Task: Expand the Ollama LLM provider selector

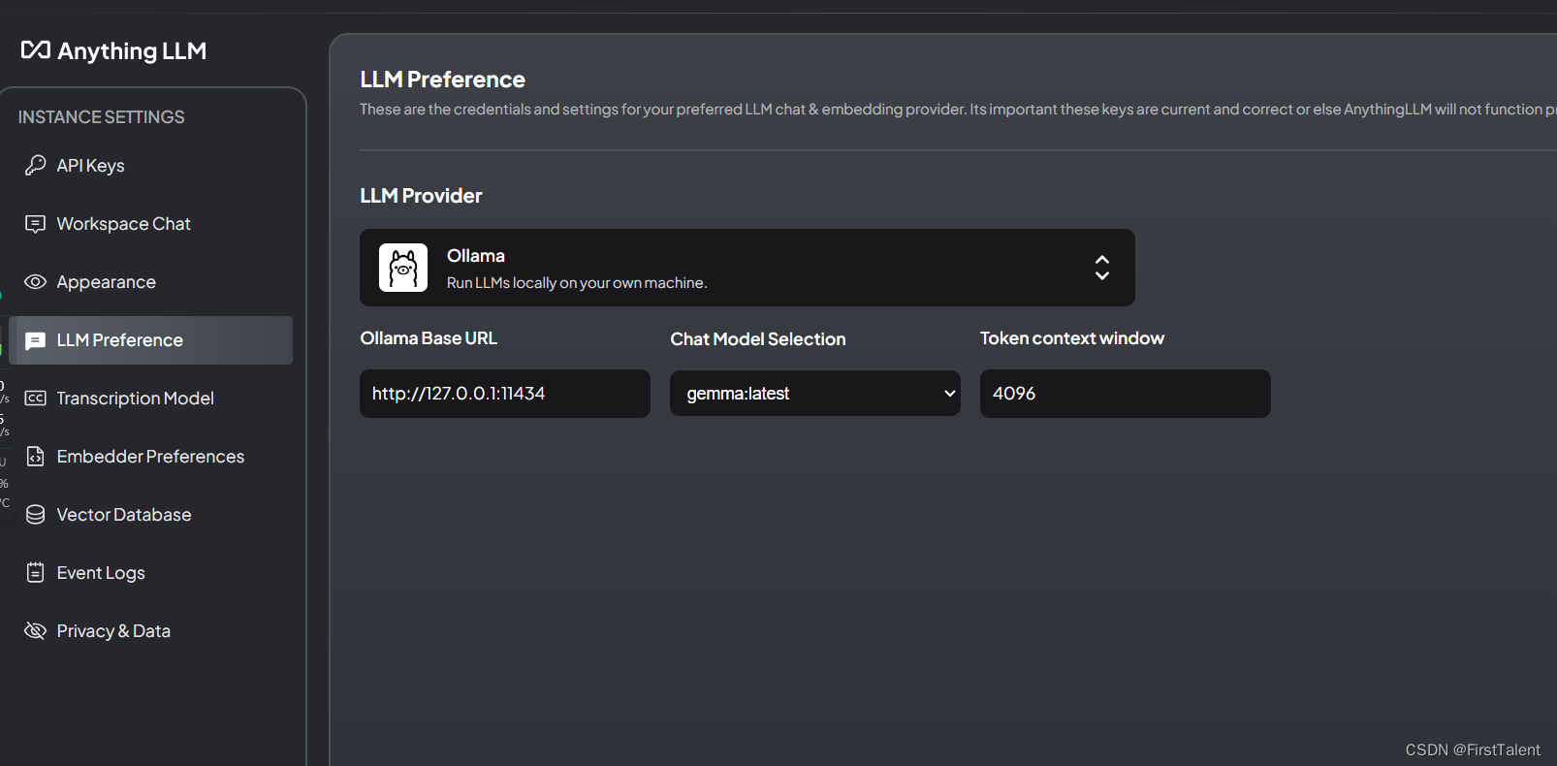Action: click(x=747, y=268)
